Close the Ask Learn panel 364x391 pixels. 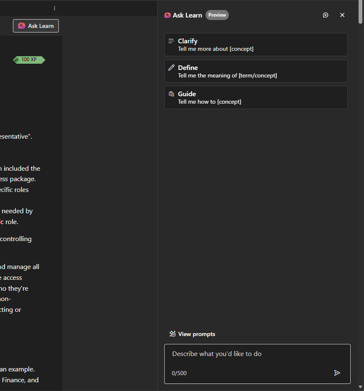pyautogui.click(x=342, y=15)
